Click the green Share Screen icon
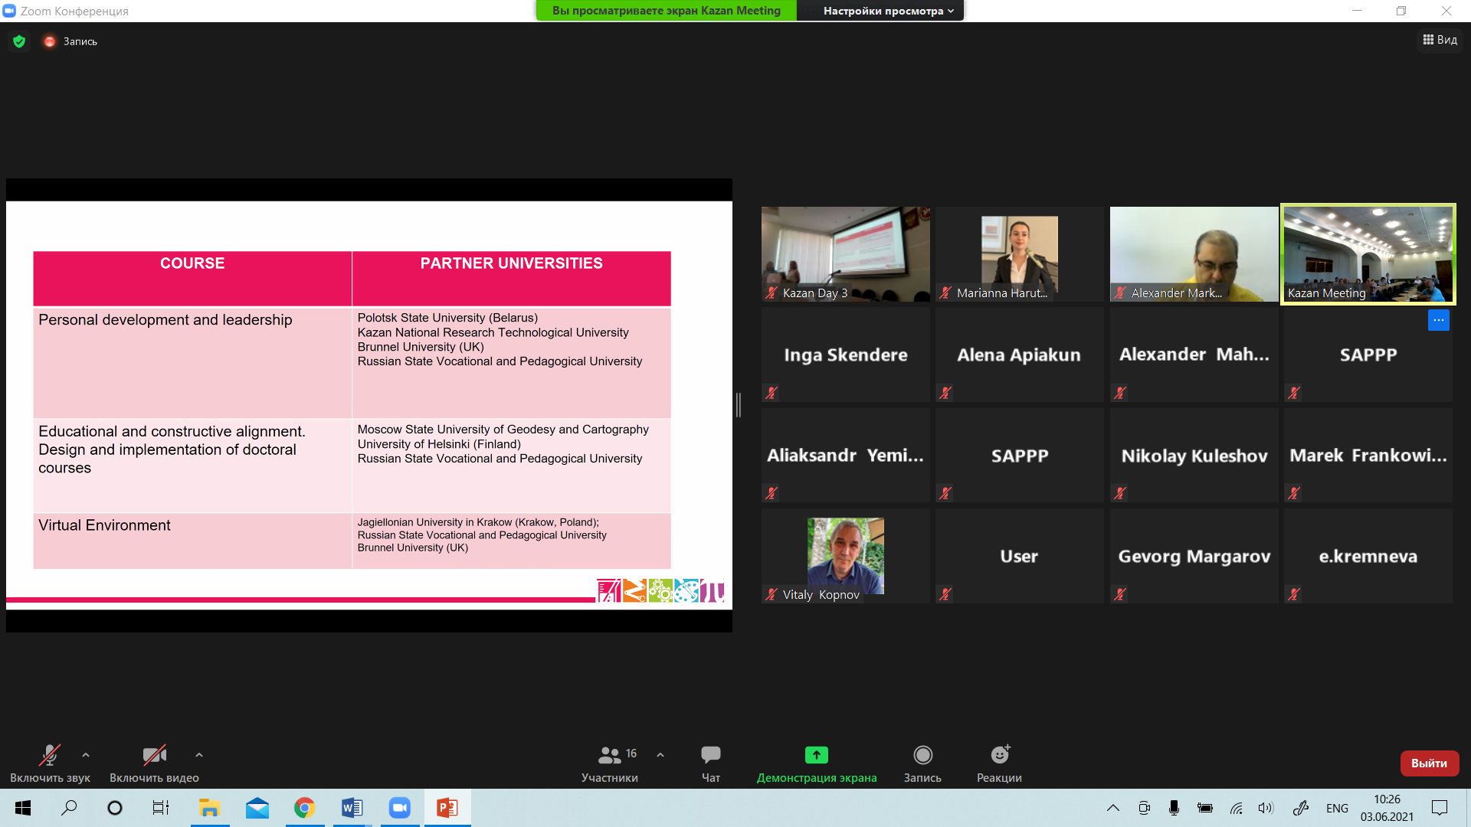The width and height of the screenshot is (1471, 827). click(x=816, y=755)
